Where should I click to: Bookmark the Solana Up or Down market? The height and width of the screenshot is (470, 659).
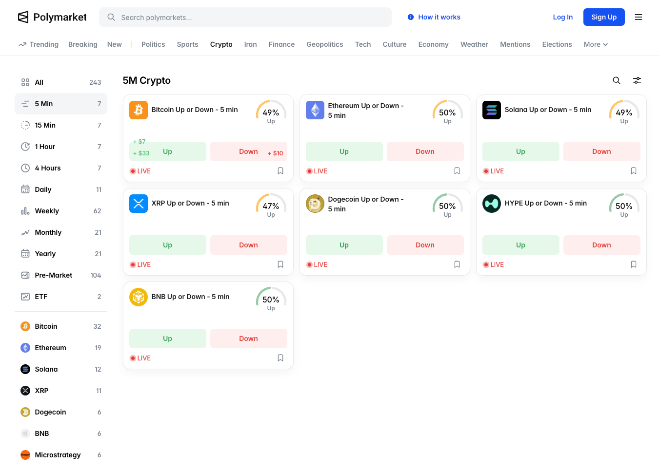click(634, 171)
